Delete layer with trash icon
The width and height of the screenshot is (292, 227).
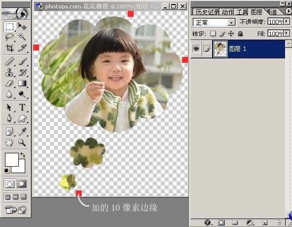tap(279, 222)
